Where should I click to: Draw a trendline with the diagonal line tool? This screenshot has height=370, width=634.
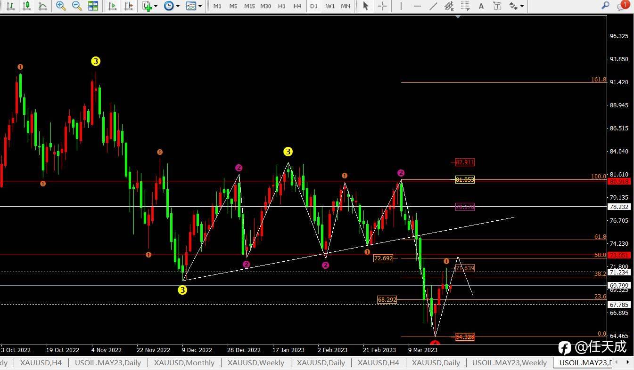433,6
